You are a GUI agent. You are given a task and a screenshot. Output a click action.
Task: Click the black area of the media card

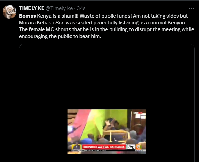click(107, 76)
